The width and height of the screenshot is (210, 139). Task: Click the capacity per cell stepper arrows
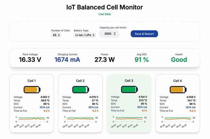coord(115,34)
